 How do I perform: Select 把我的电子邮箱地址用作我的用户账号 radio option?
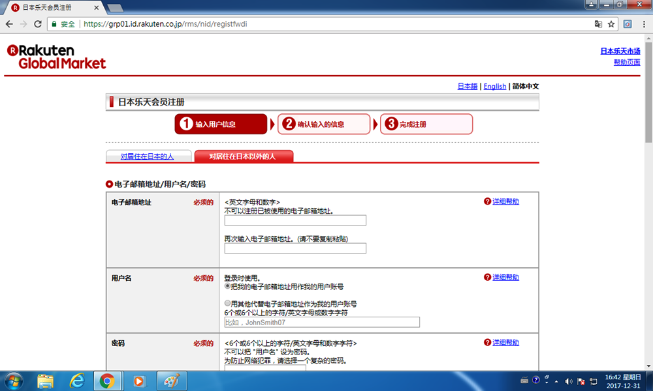(228, 286)
